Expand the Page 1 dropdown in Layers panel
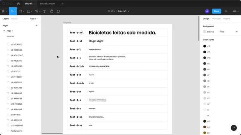241x135 pixels. (x=34, y=19)
